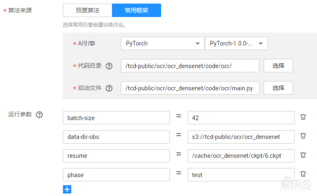Viewport: 317px width, 196px height.
Task: Expand the PyTorch-1.0.0 version dropdown
Action: coord(236,43)
